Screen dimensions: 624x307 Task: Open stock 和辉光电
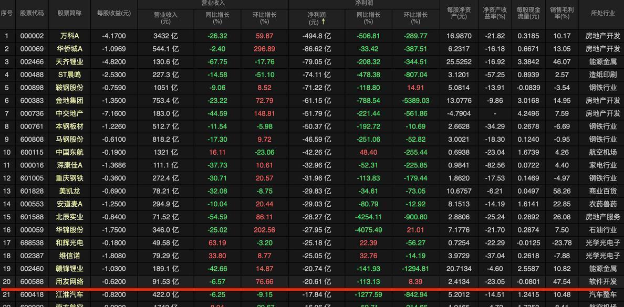70,242
